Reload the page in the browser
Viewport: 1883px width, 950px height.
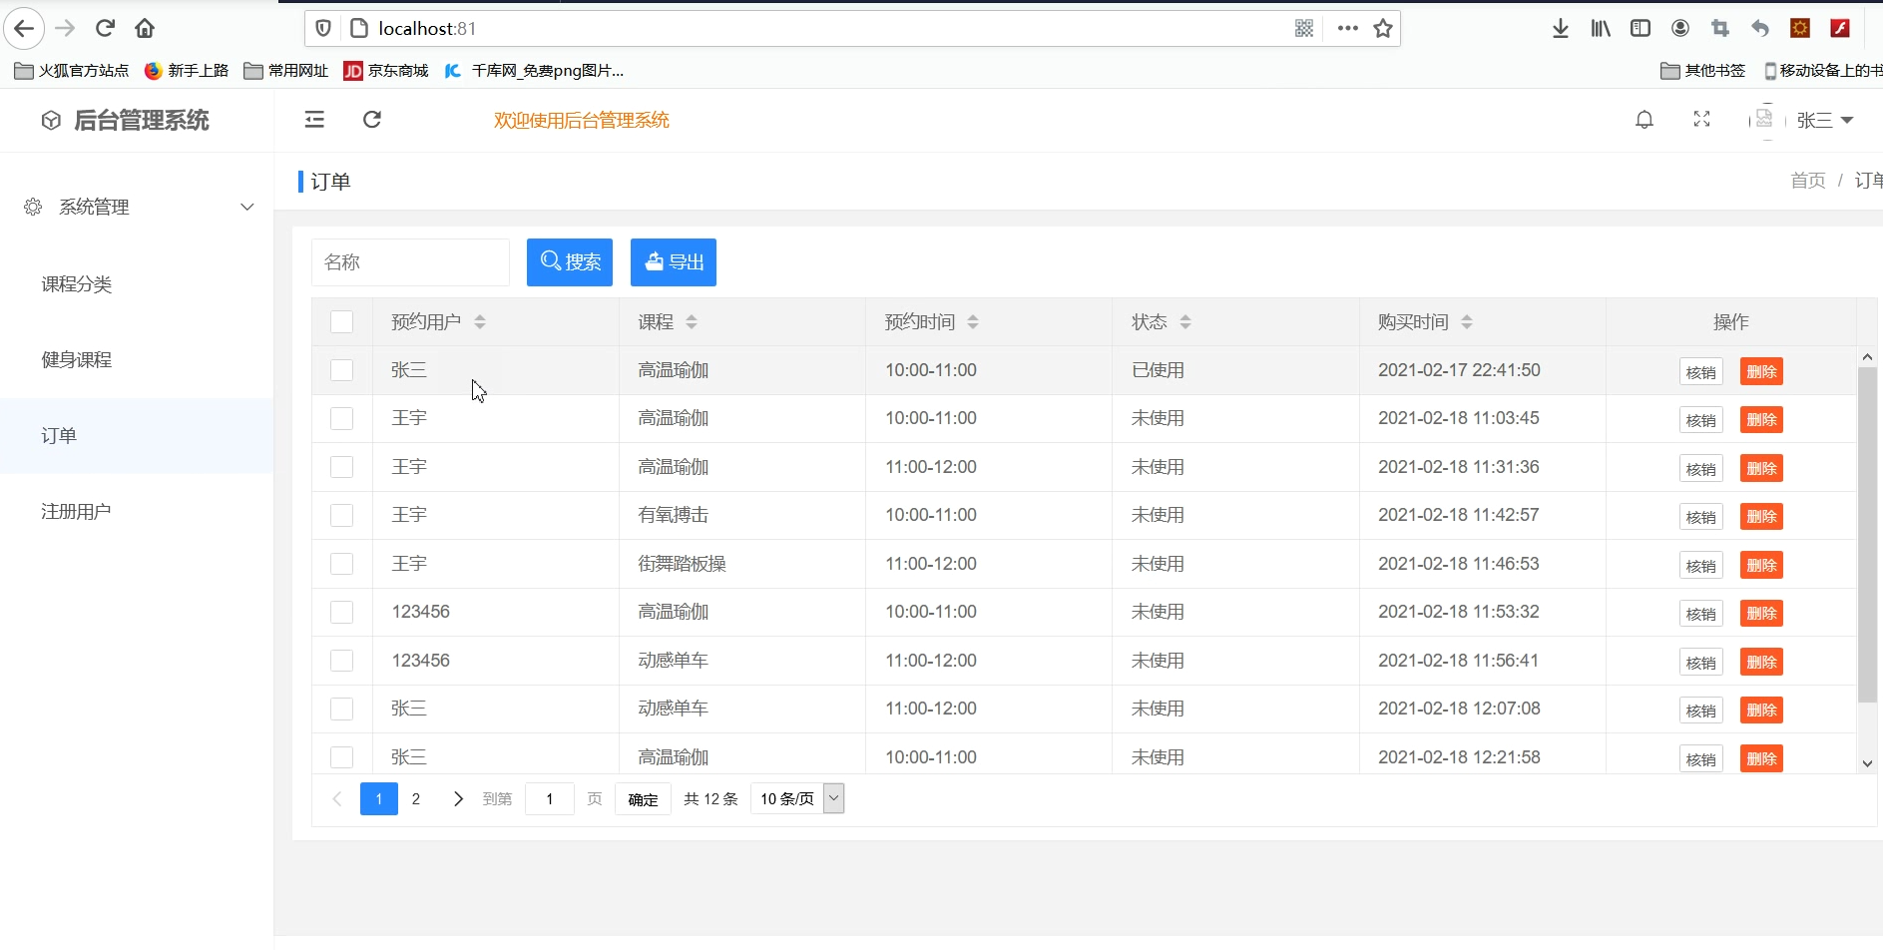click(x=105, y=28)
